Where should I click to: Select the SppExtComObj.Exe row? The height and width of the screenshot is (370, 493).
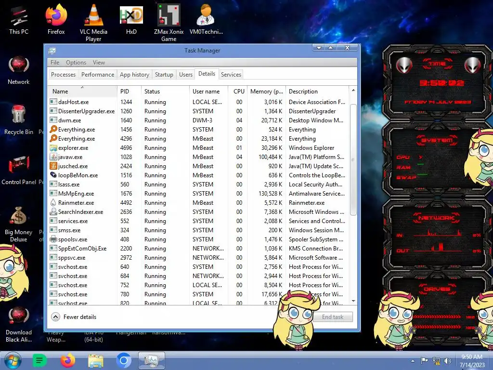click(198, 248)
